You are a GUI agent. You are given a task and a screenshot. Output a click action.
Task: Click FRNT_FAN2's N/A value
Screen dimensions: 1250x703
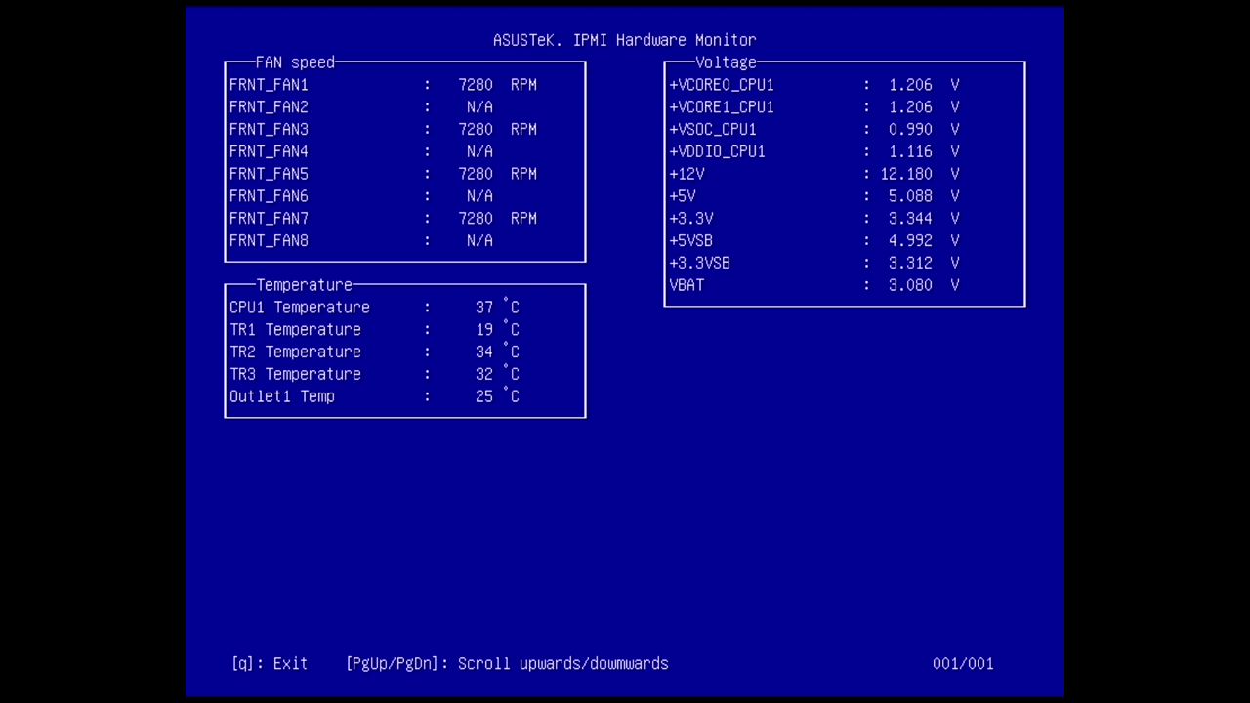[x=479, y=107]
